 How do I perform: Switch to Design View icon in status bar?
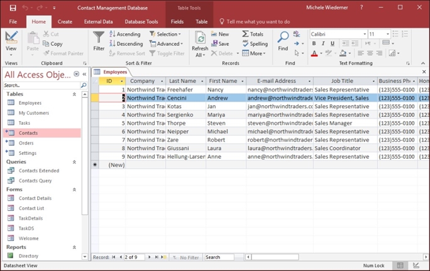(x=416, y=265)
